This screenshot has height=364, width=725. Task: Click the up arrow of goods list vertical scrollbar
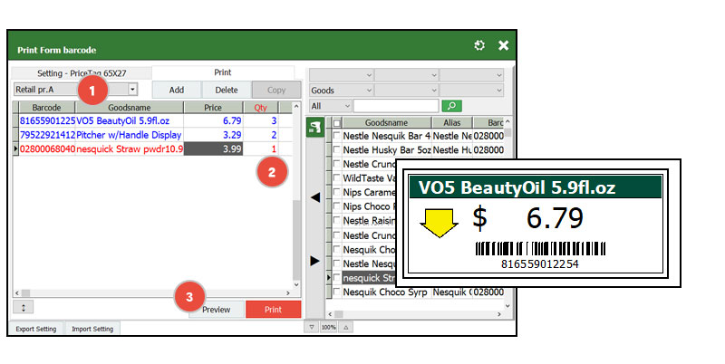point(507,121)
